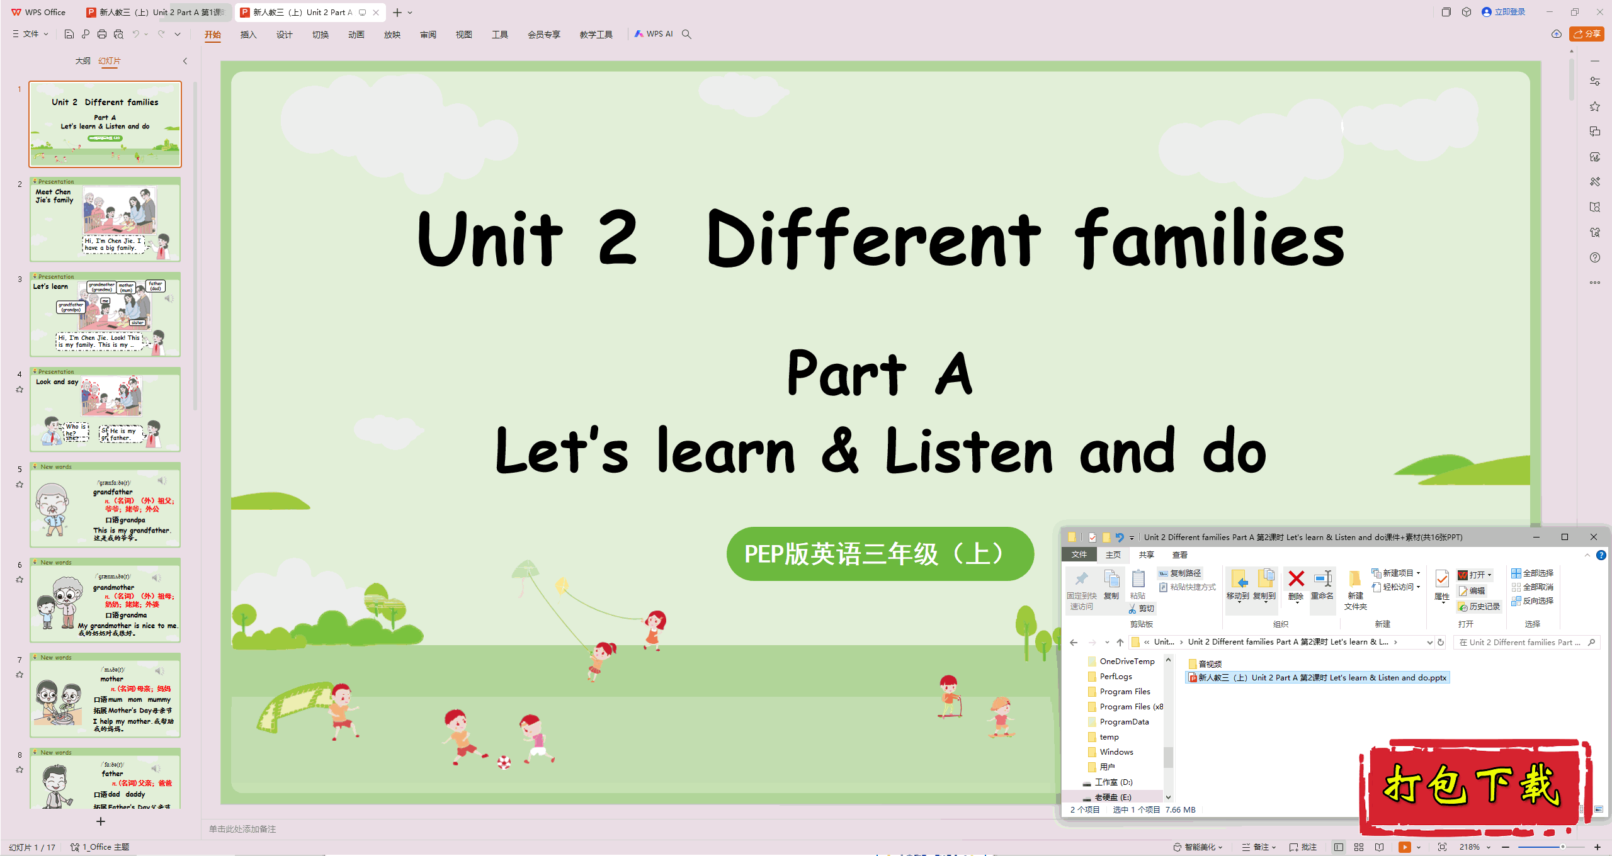The height and width of the screenshot is (856, 1612).
Task: Switch to the 插入 ribbon tab
Action: click(249, 35)
